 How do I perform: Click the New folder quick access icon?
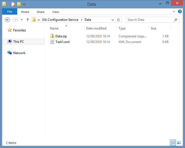(x=19, y=4)
